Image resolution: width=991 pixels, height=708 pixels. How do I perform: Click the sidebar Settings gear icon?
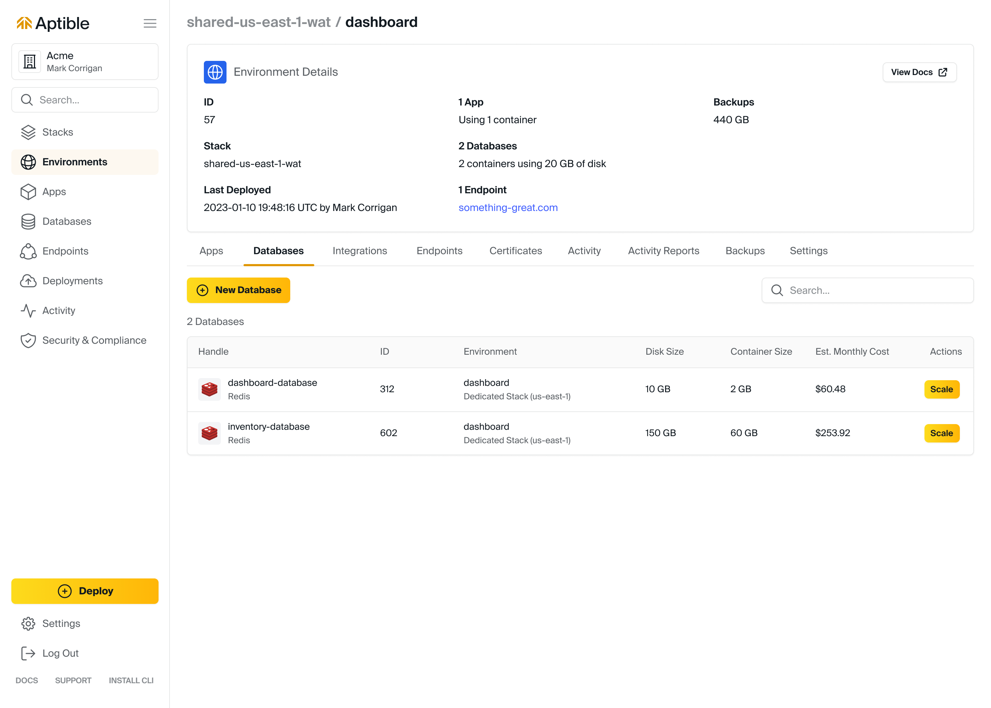[28, 623]
